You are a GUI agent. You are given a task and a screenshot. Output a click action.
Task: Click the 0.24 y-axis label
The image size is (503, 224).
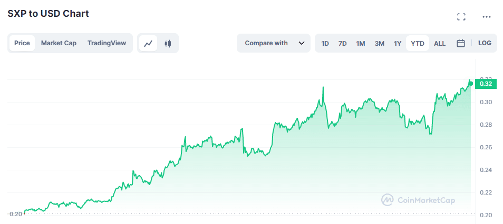486,170
